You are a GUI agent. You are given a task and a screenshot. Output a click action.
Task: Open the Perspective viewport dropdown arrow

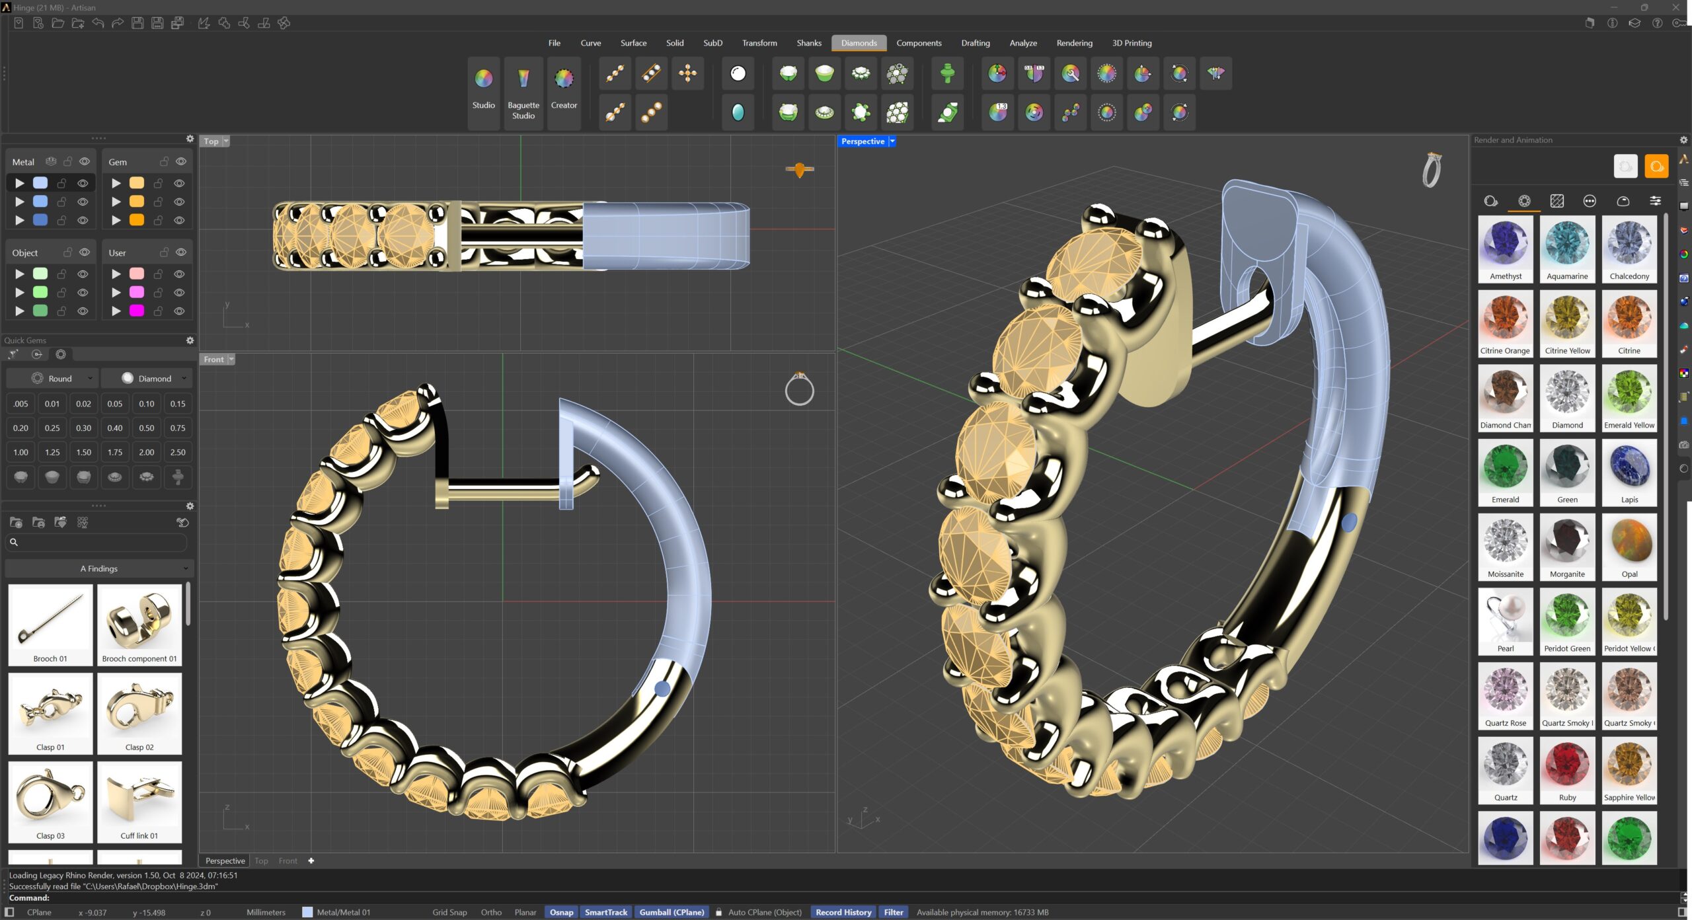[x=892, y=141]
